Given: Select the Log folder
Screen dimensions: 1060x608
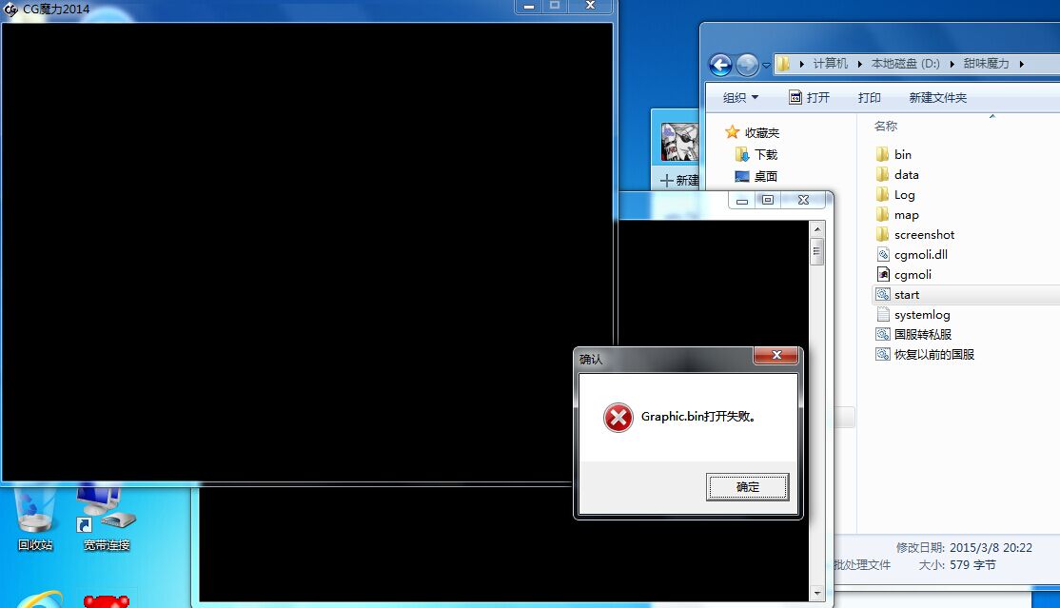Looking at the screenshot, I should tap(904, 195).
